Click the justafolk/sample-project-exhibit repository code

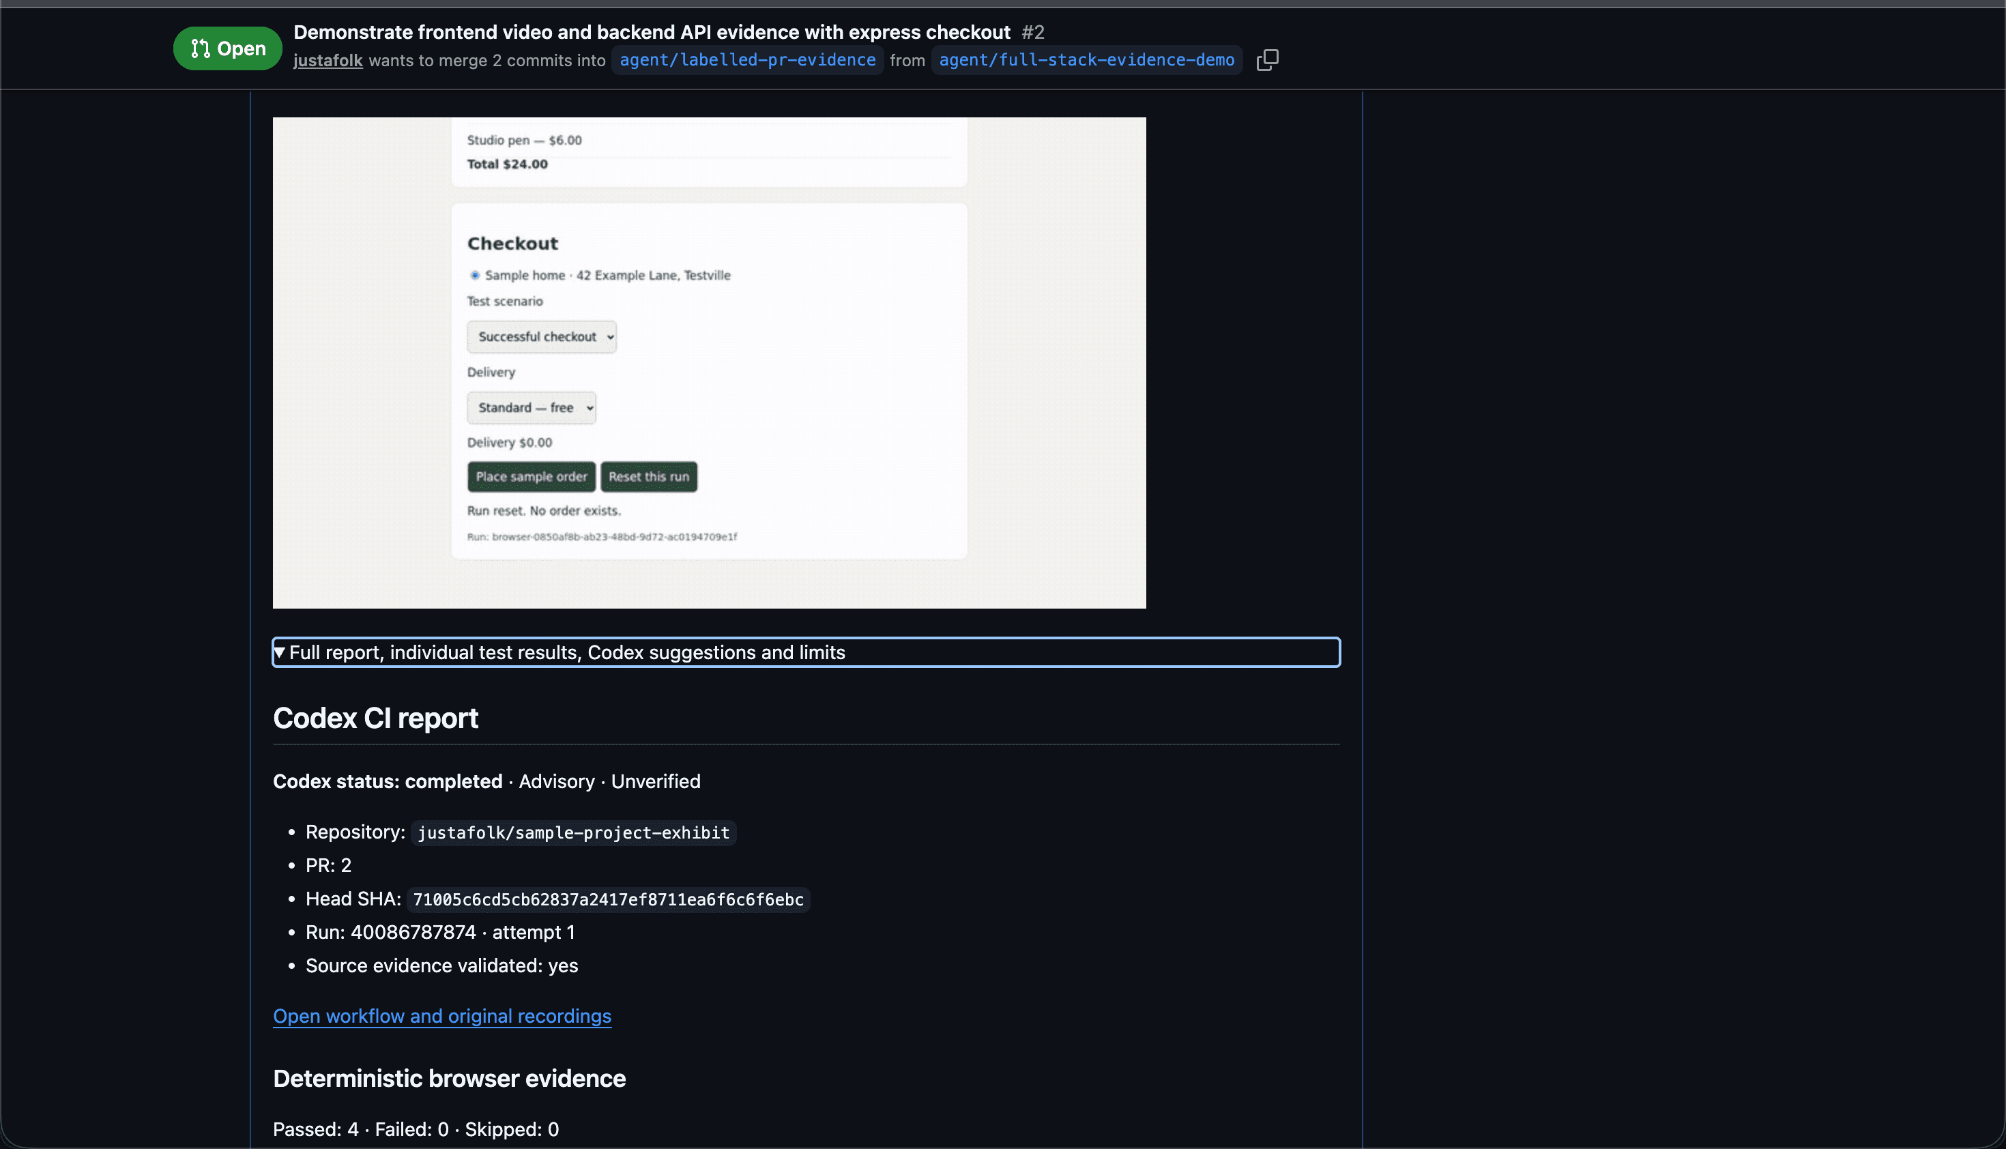click(x=574, y=832)
